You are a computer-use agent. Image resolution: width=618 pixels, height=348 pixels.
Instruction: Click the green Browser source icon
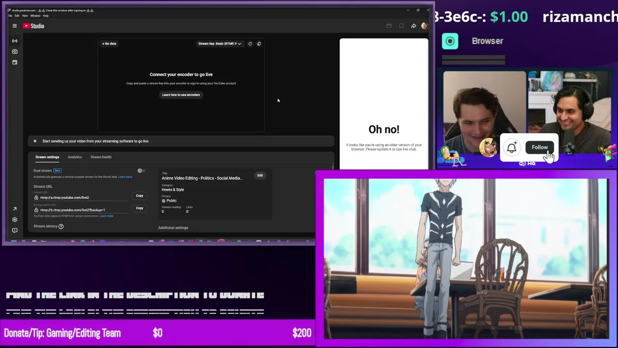(x=450, y=41)
